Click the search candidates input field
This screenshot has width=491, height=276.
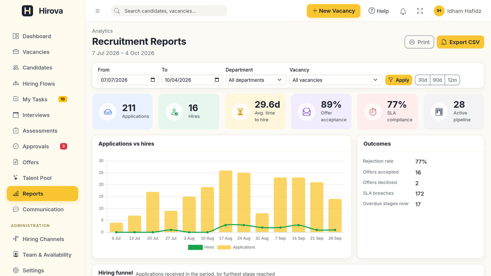point(169,11)
